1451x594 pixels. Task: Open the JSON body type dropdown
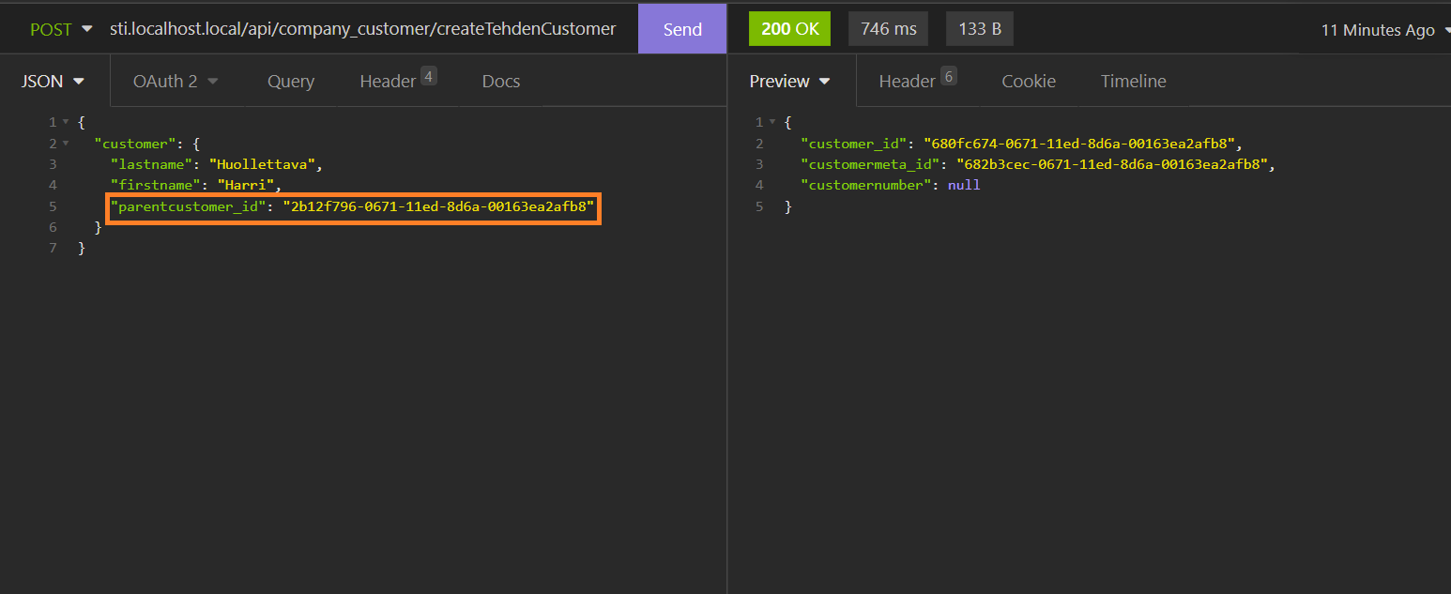click(53, 82)
